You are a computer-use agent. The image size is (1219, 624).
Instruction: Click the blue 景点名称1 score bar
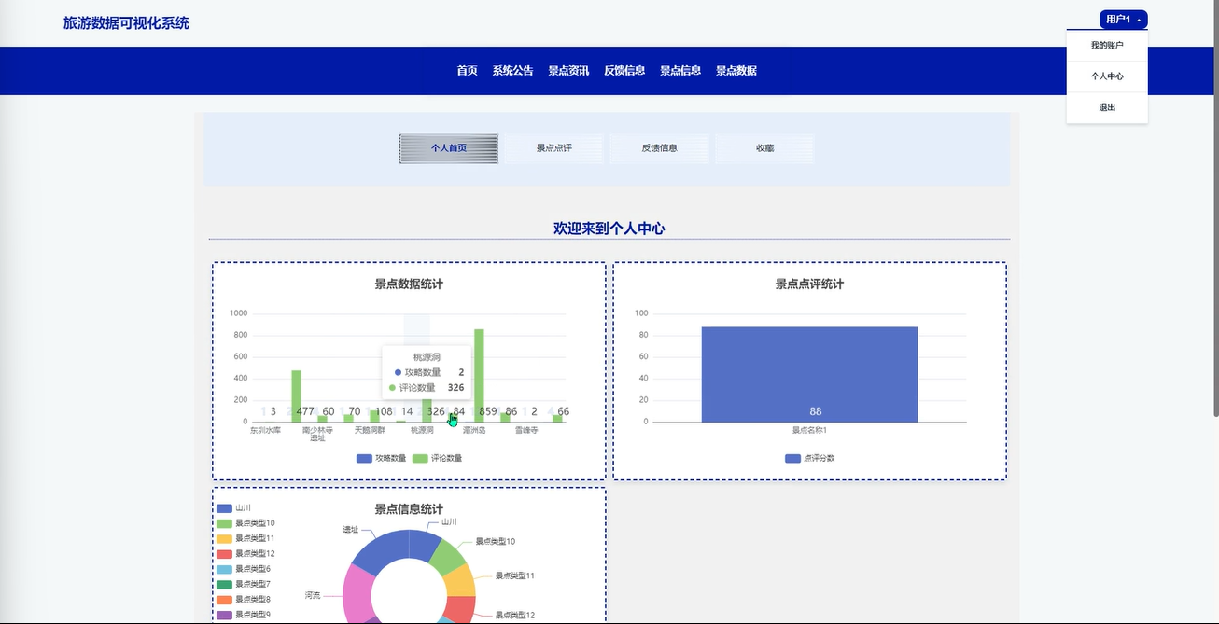coord(809,374)
